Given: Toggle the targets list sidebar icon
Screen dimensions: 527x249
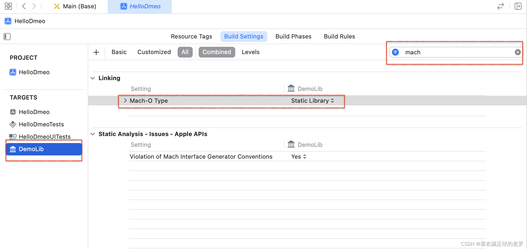Looking at the screenshot, I should pos(7,37).
